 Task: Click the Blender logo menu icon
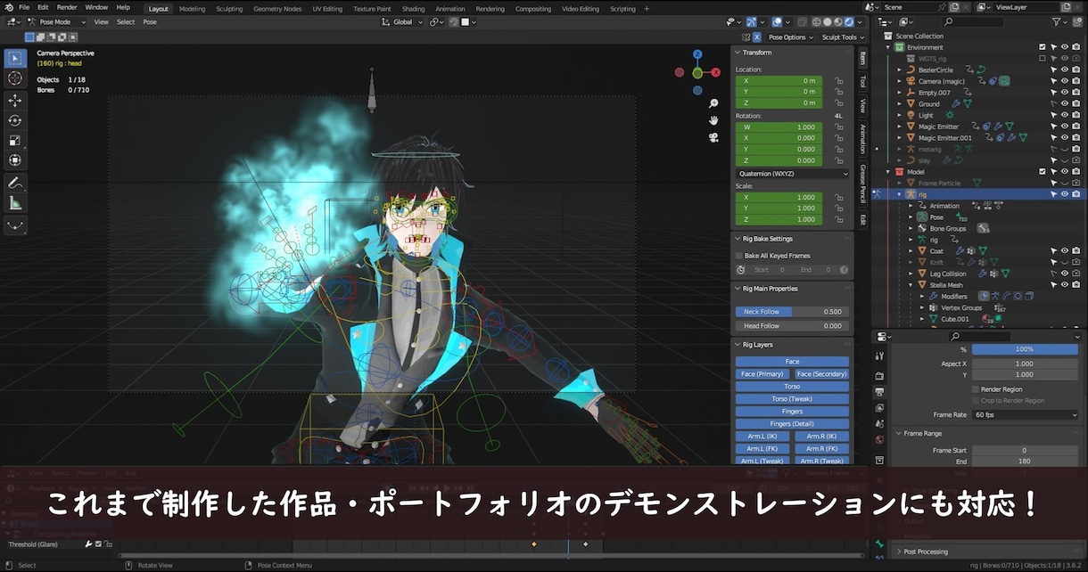point(8,7)
